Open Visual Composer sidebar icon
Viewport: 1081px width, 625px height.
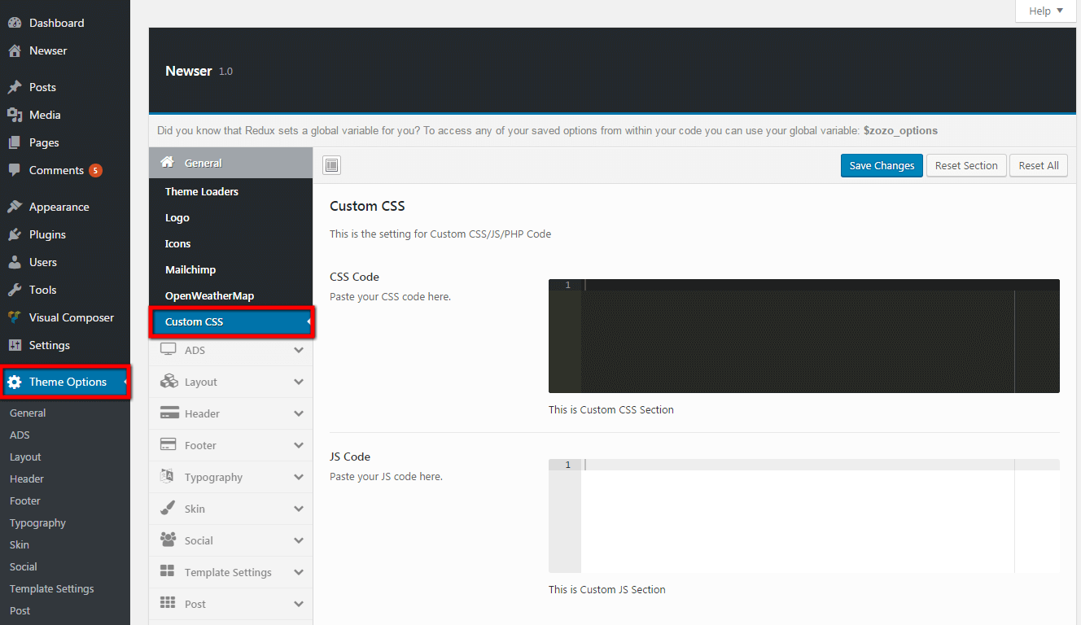tap(15, 317)
